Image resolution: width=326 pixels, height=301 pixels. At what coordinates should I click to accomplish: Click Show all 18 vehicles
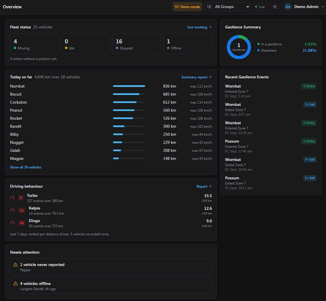[x=26, y=167]
